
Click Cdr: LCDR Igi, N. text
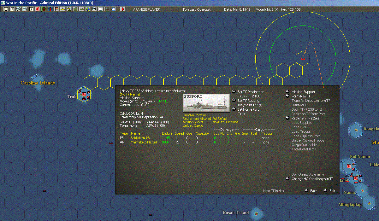131,113
